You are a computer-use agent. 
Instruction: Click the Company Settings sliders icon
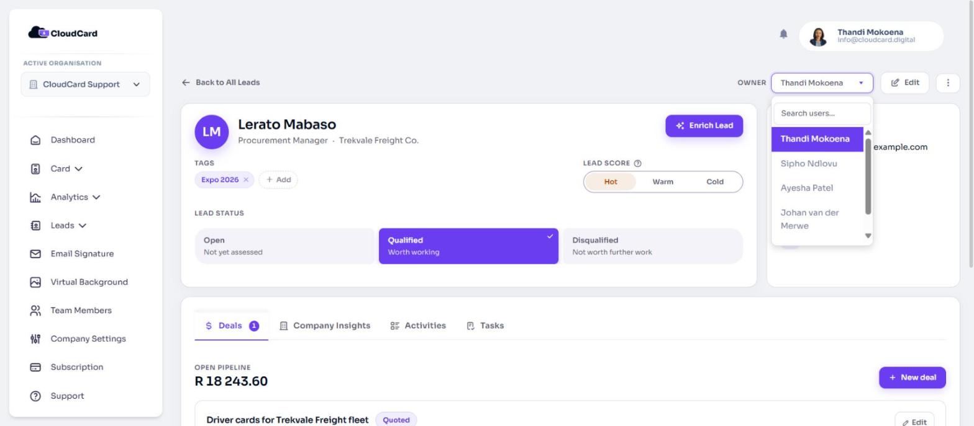35,339
